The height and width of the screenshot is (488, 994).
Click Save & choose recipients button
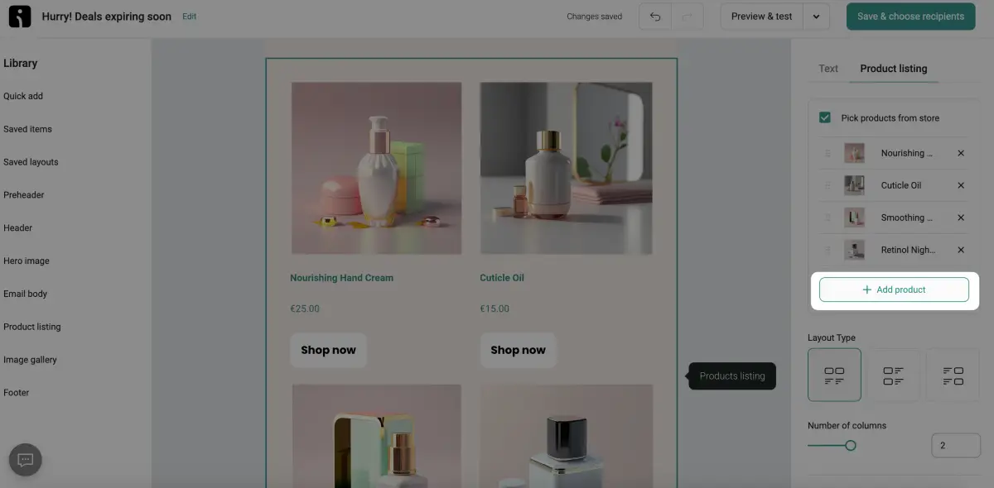click(910, 17)
